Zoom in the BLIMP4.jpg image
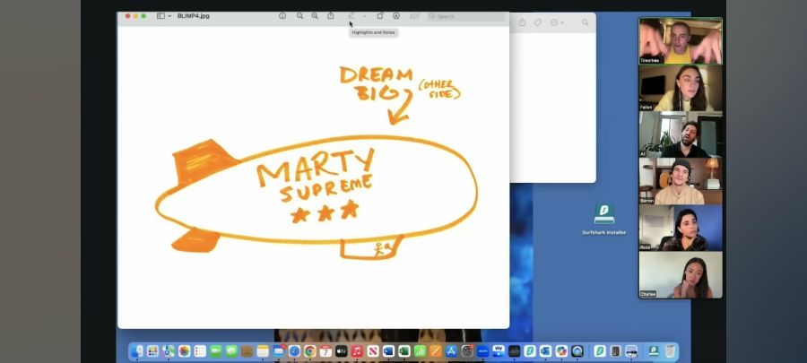Image resolution: width=807 pixels, height=363 pixels. pyautogui.click(x=315, y=16)
